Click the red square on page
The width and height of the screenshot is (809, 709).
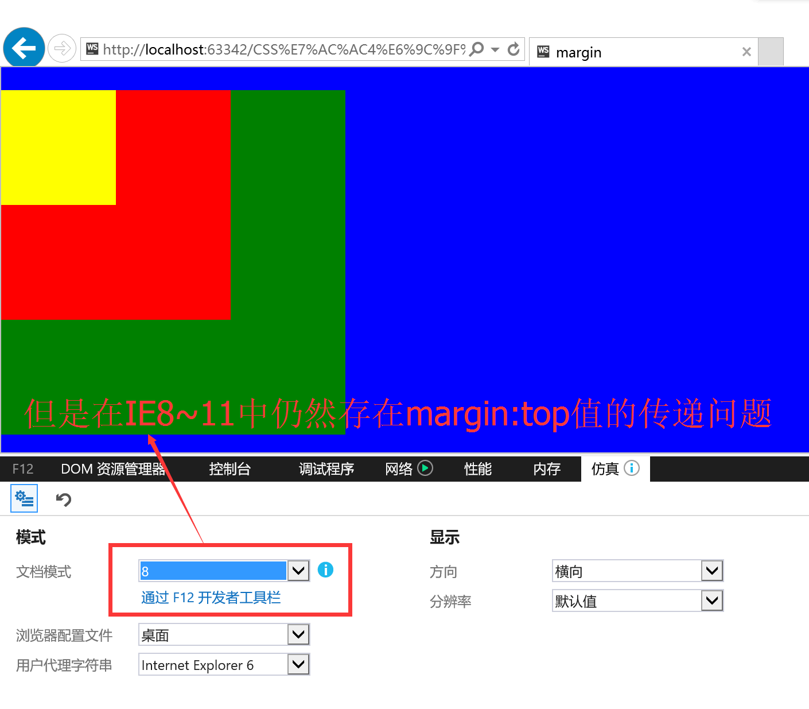click(172, 262)
